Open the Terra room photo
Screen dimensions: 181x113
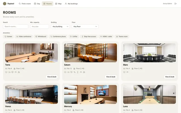pos(31,53)
